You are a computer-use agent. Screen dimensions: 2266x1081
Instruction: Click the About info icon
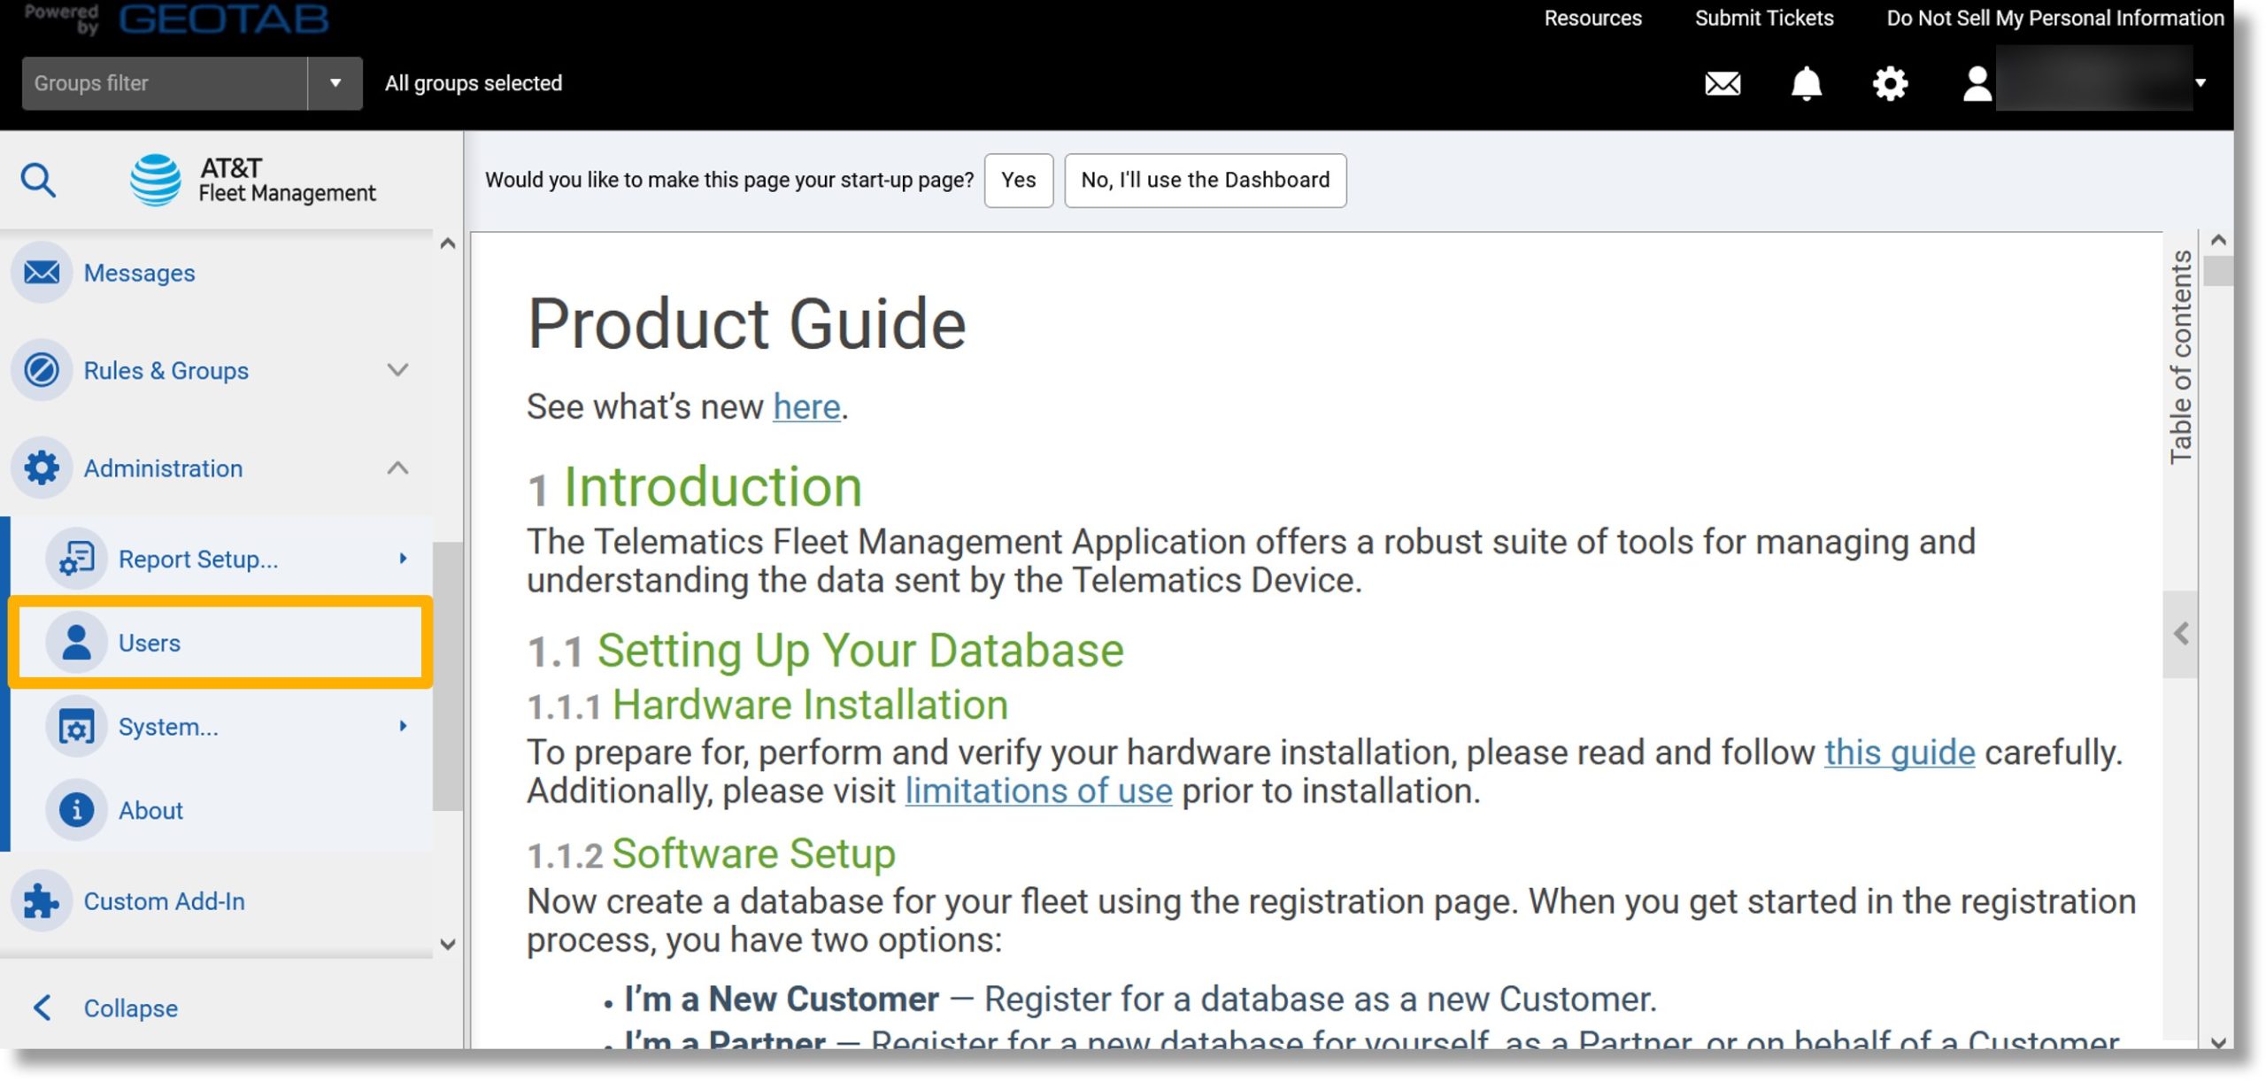(x=73, y=807)
